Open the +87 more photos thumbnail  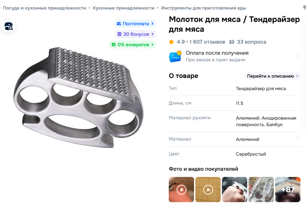[288, 190]
